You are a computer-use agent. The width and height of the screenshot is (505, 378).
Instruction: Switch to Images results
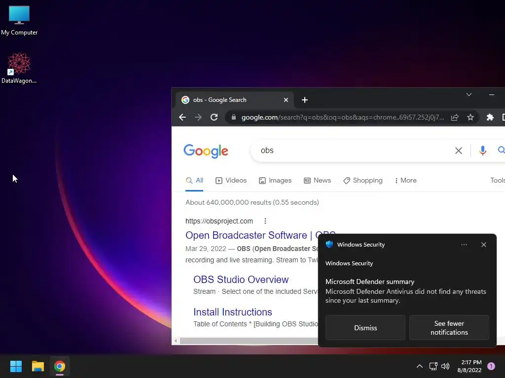coord(275,180)
